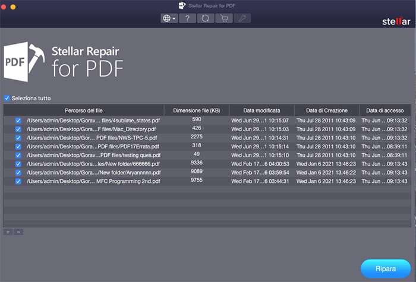Sort by Percorso del file column
416x282 pixels.
tap(84, 110)
